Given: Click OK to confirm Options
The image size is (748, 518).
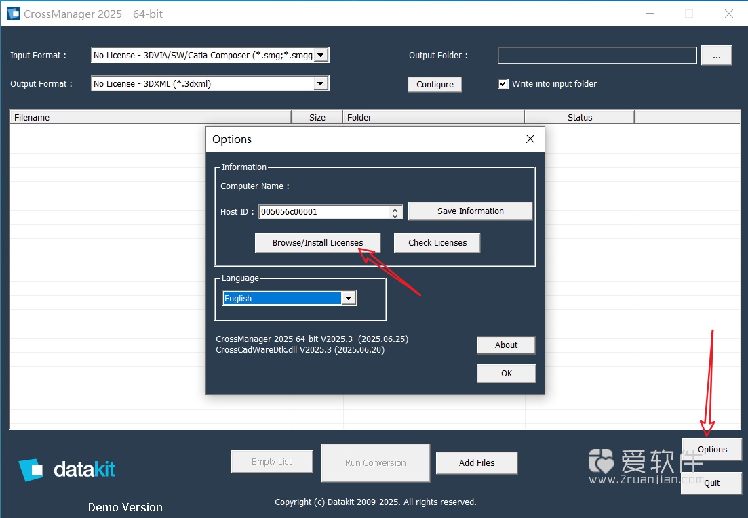Looking at the screenshot, I should [x=505, y=373].
